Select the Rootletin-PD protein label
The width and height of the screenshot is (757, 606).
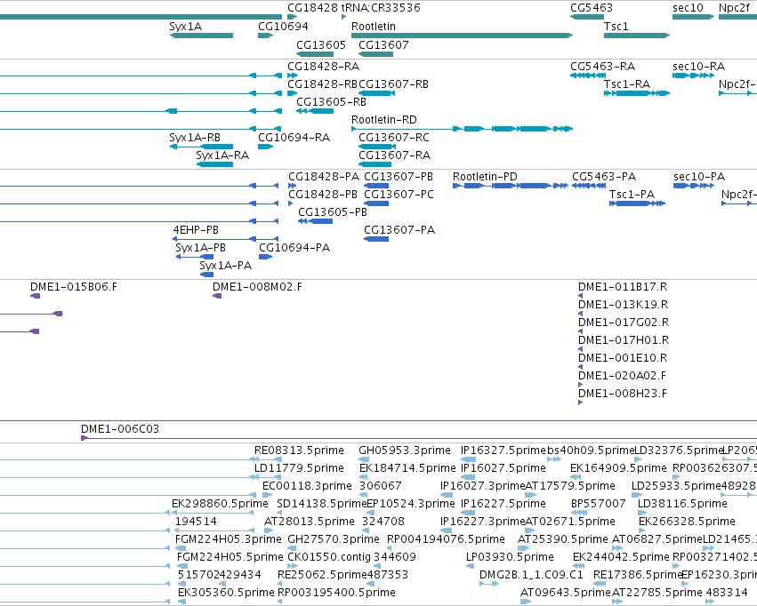(x=485, y=177)
